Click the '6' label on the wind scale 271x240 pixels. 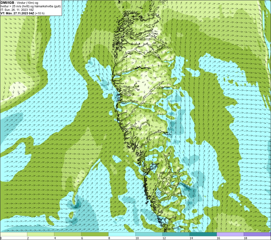(x=82, y=238)
